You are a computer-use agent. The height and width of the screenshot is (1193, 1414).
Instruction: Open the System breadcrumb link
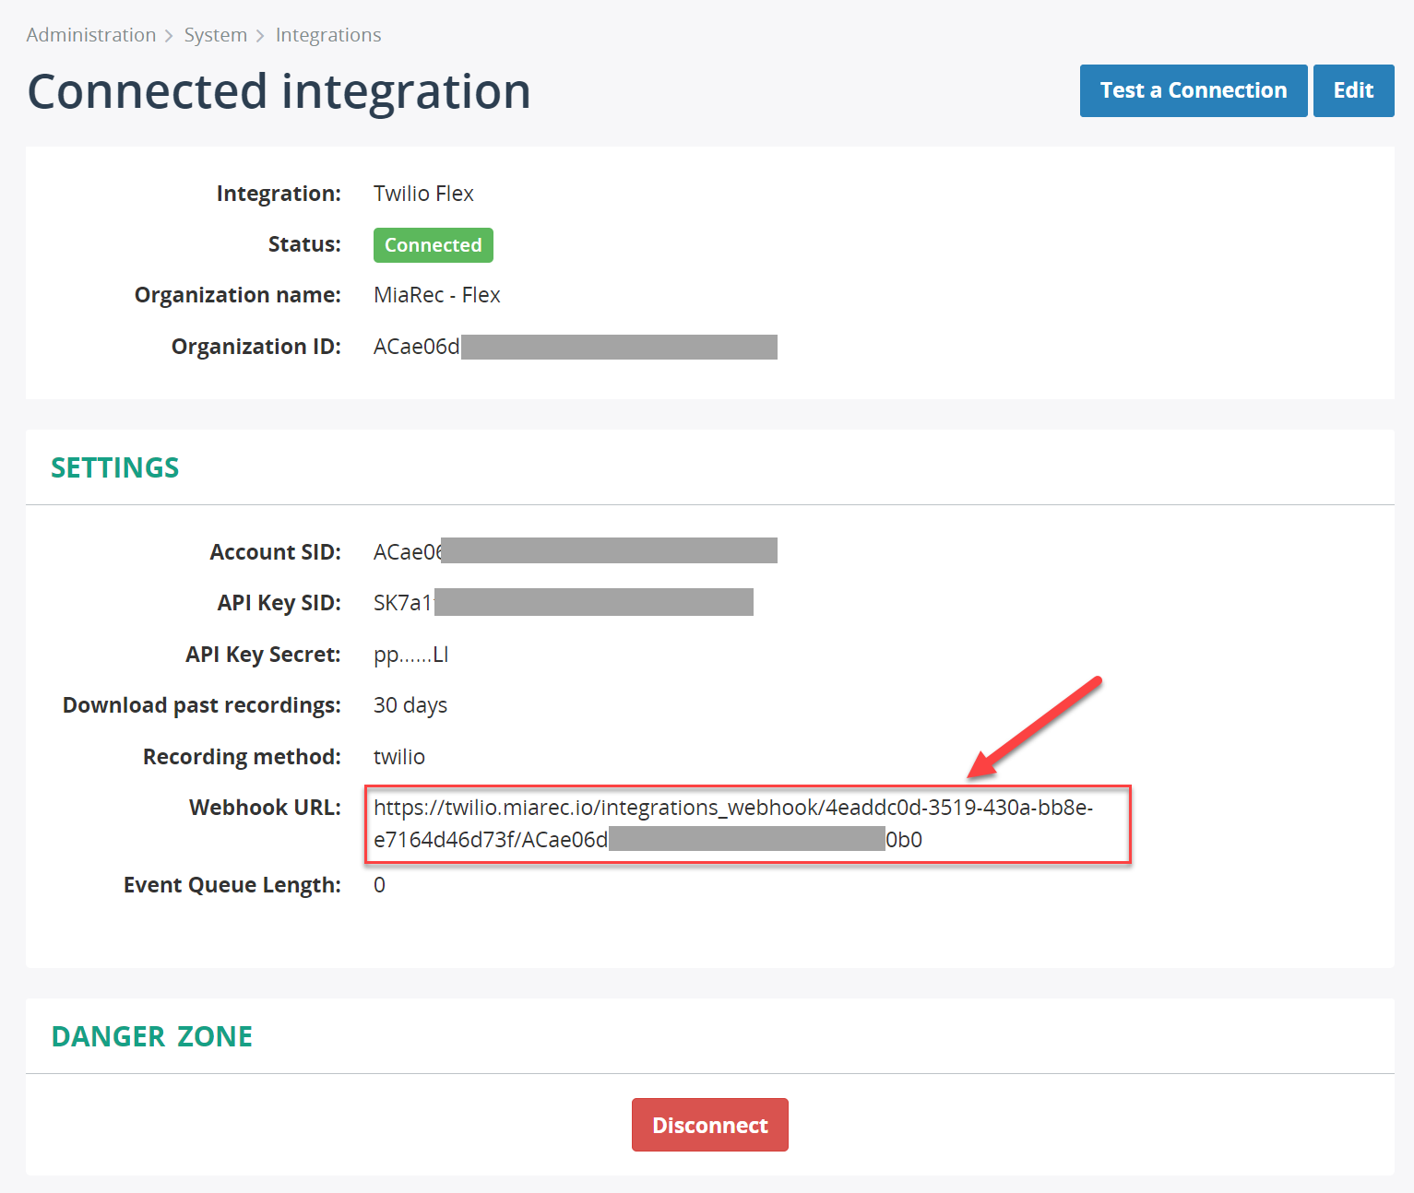216,35
